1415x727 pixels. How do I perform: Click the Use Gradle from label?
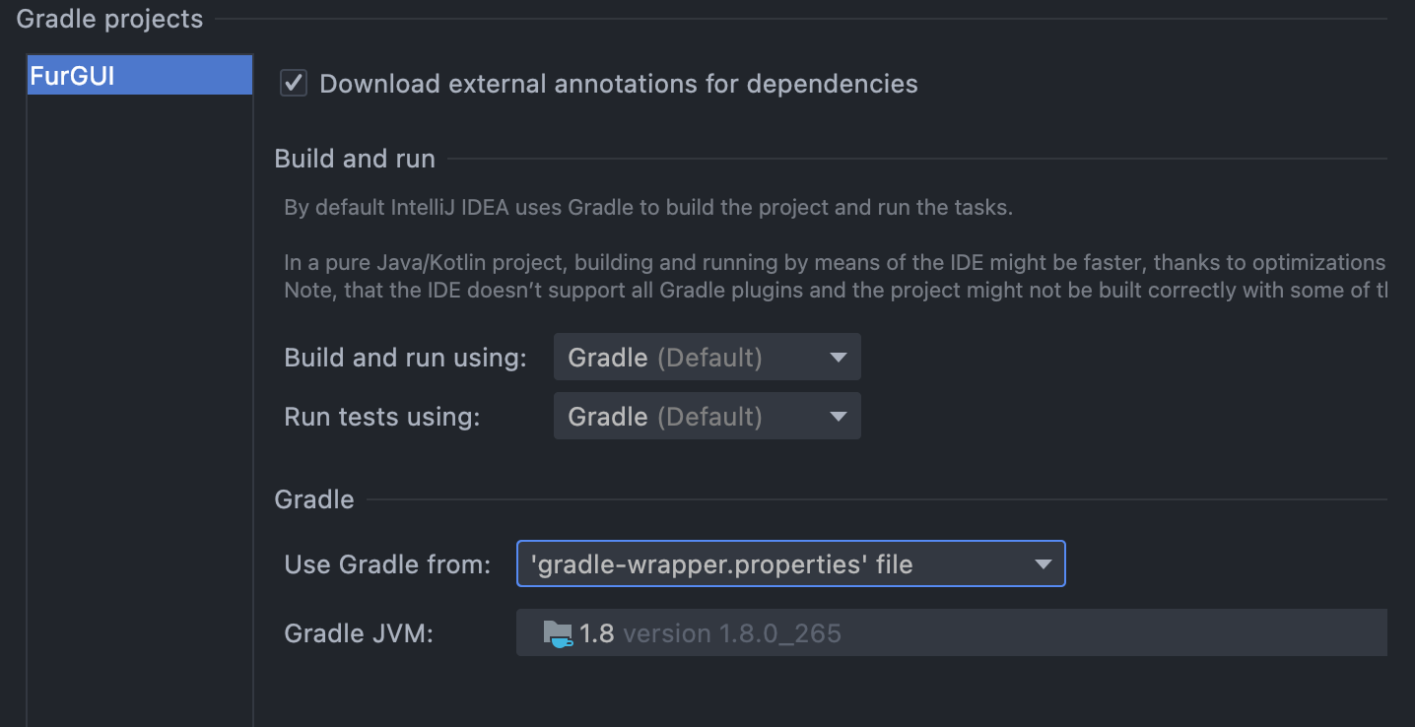(x=385, y=563)
